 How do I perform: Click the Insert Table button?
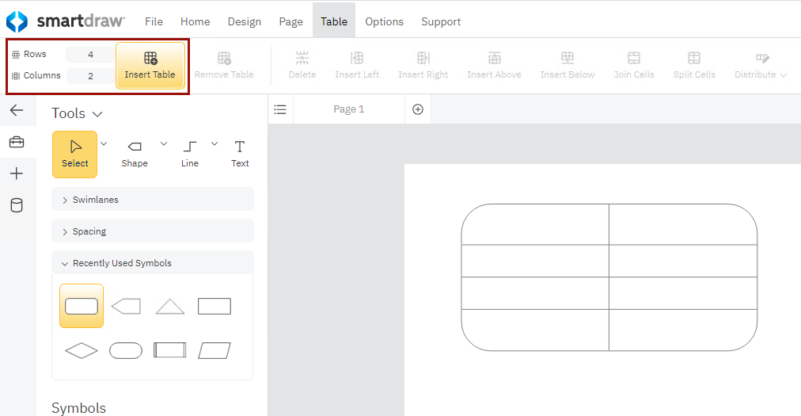(x=150, y=65)
